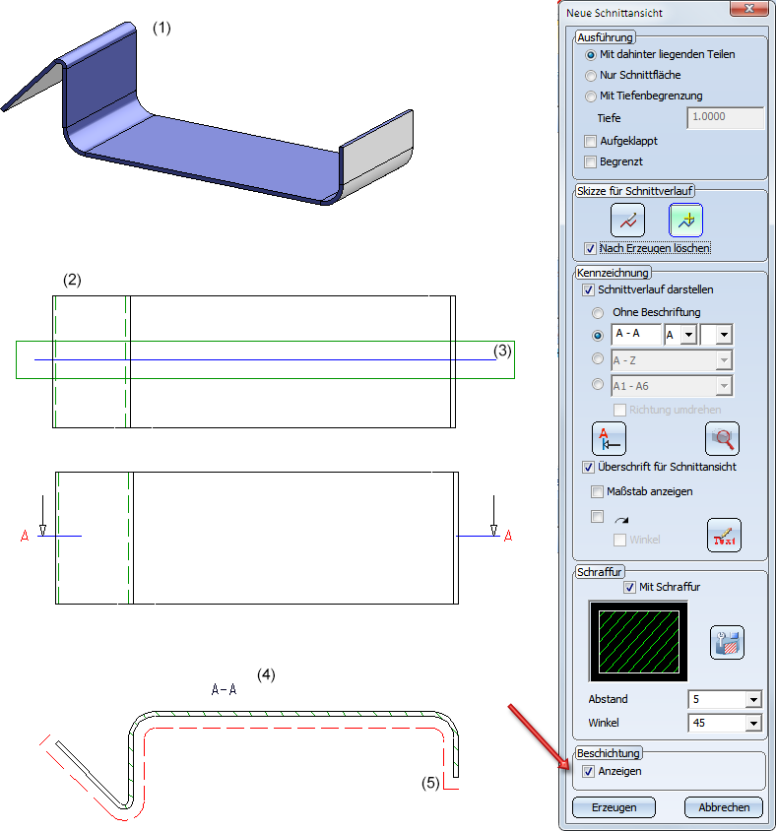Close the Neue Schnittansicht dialog
776x831 pixels.
click(x=749, y=9)
